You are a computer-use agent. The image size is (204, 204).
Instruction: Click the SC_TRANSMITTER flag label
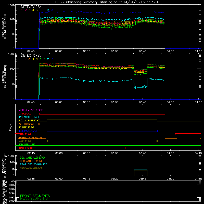click(29, 124)
